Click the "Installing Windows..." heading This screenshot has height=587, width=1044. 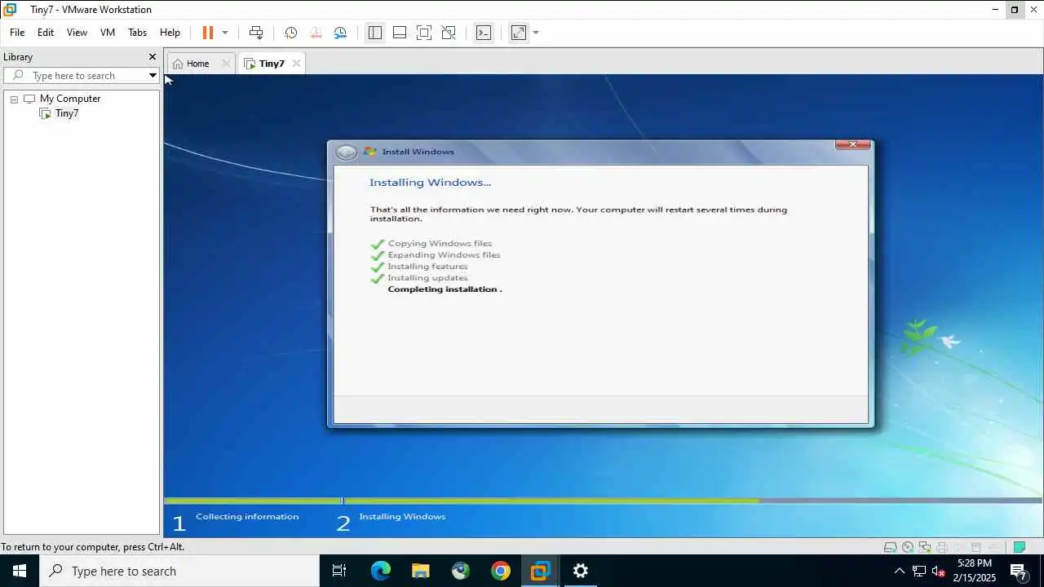pos(430,183)
